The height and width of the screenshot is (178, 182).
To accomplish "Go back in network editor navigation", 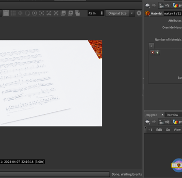I will pyautogui.click(x=148, y=122).
